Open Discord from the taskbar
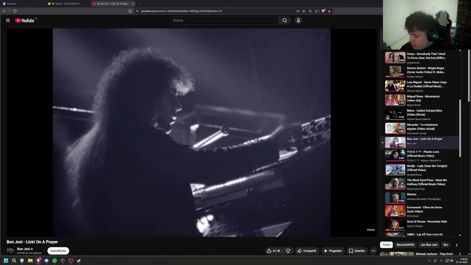The height and width of the screenshot is (265, 471). point(46,261)
